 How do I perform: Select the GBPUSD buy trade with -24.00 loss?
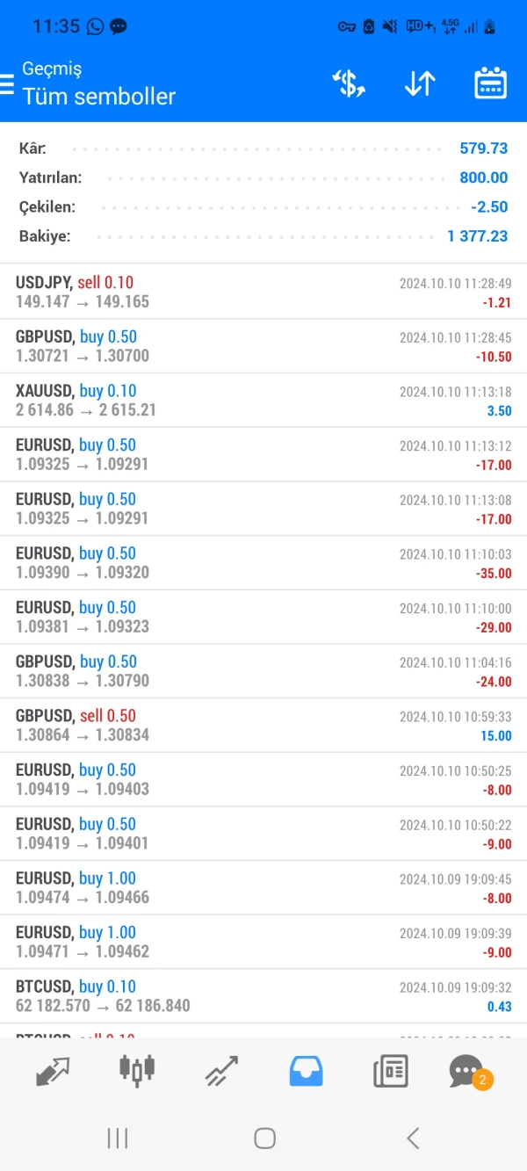(263, 670)
